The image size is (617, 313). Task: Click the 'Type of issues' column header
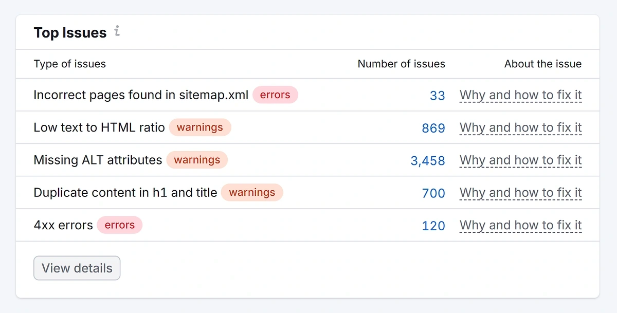[x=70, y=64]
